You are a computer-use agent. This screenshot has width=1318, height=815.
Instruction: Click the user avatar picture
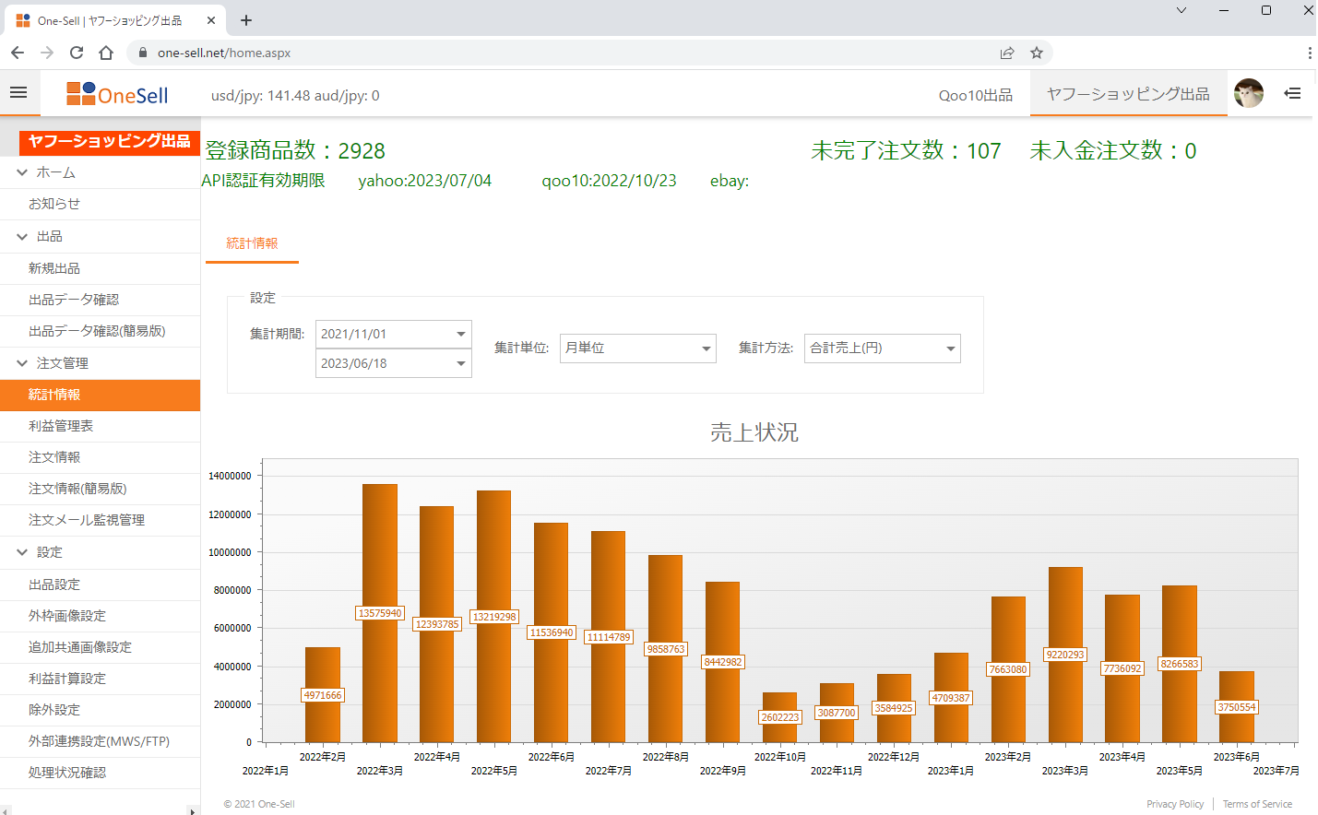(x=1248, y=93)
